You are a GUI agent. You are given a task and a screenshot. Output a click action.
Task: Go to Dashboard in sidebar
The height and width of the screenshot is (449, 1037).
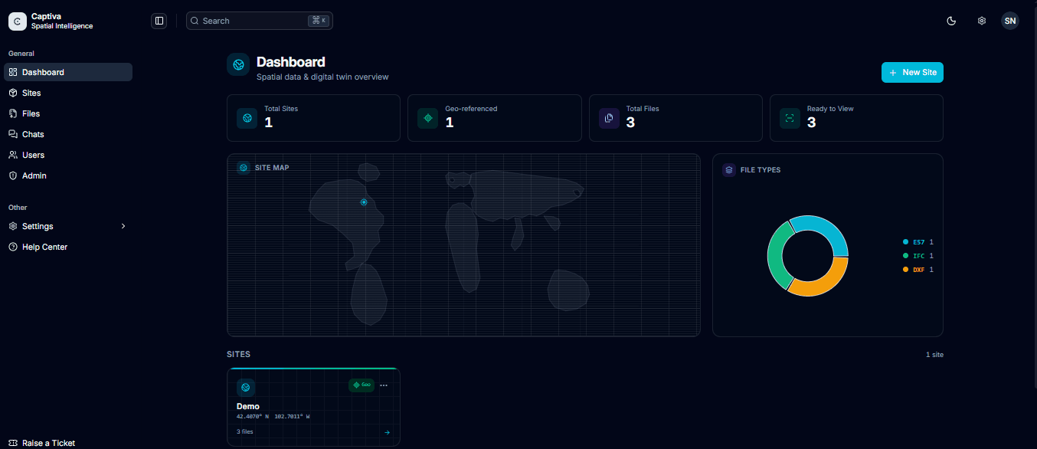click(68, 72)
